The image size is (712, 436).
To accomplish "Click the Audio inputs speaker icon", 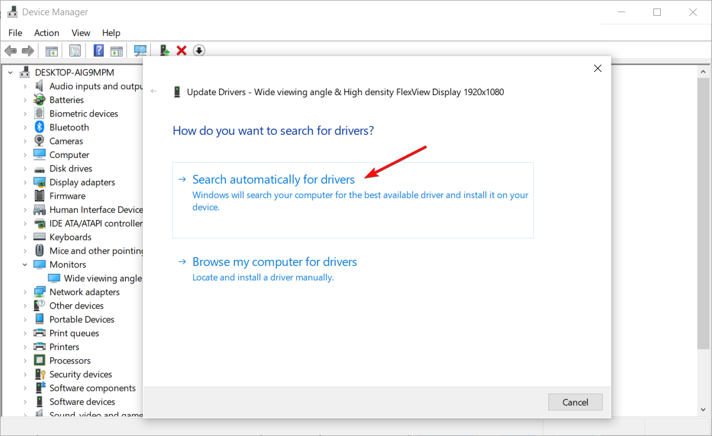I will tap(40, 85).
